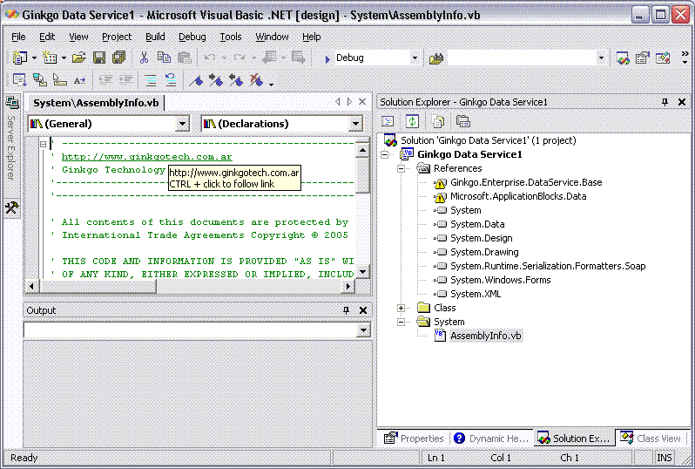
Task: Toggle Show All Files in Solution Explorer
Action: (x=438, y=121)
